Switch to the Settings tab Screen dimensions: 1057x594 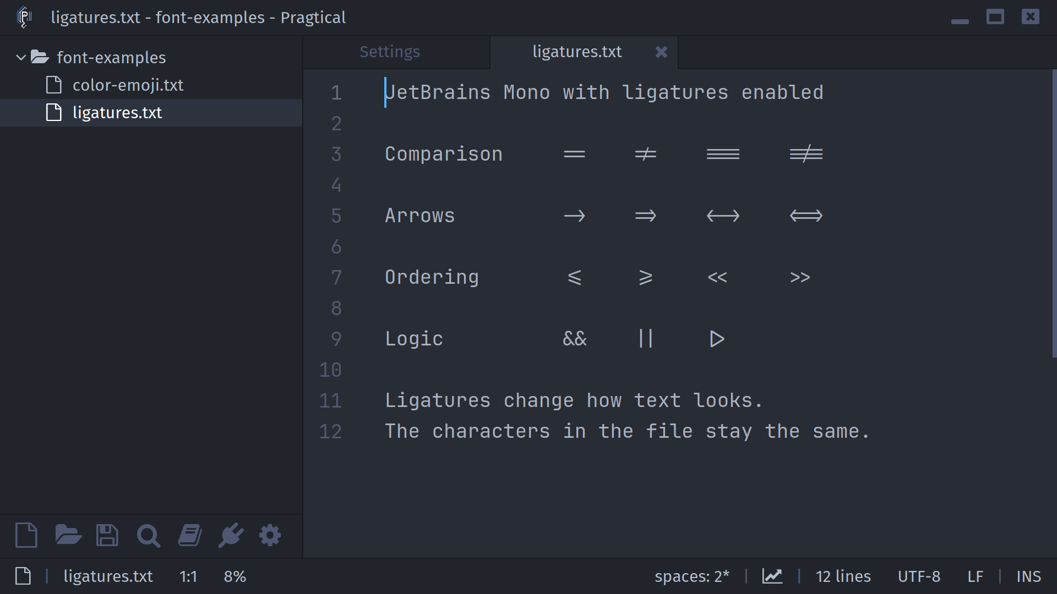pyautogui.click(x=390, y=52)
